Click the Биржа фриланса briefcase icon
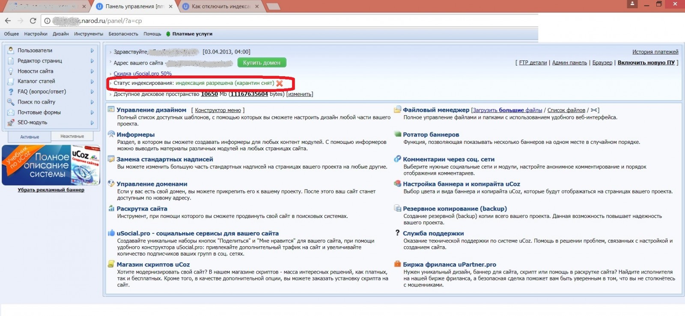The image size is (685, 316). [x=398, y=264]
